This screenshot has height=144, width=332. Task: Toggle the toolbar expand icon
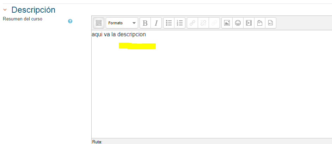pos(99,23)
